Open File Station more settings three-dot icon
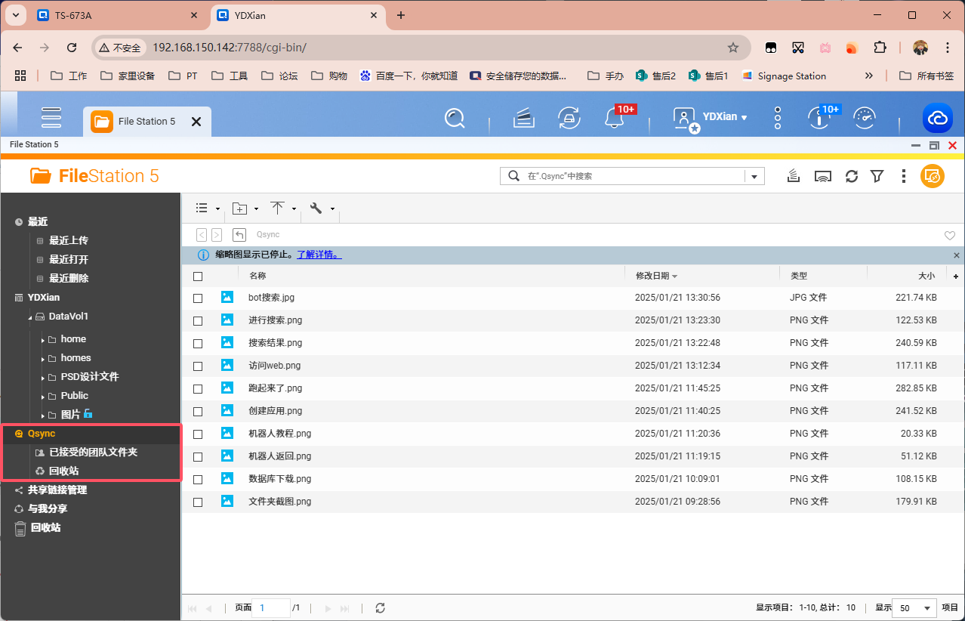 [904, 176]
